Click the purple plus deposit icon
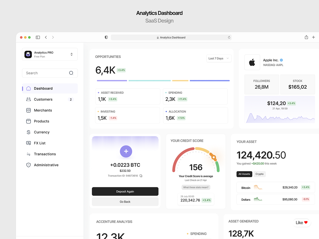 (x=126, y=151)
